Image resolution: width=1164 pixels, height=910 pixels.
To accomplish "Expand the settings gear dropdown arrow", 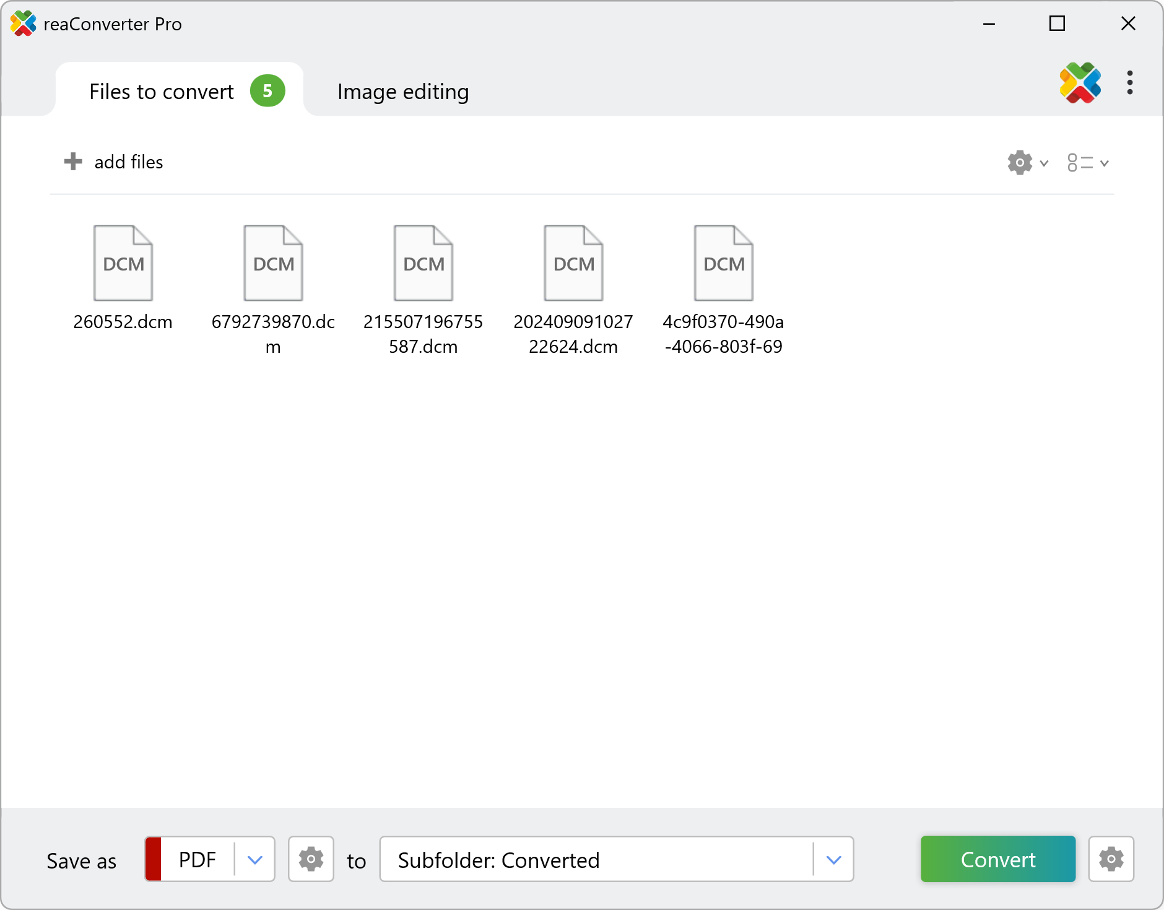I will (x=1045, y=163).
